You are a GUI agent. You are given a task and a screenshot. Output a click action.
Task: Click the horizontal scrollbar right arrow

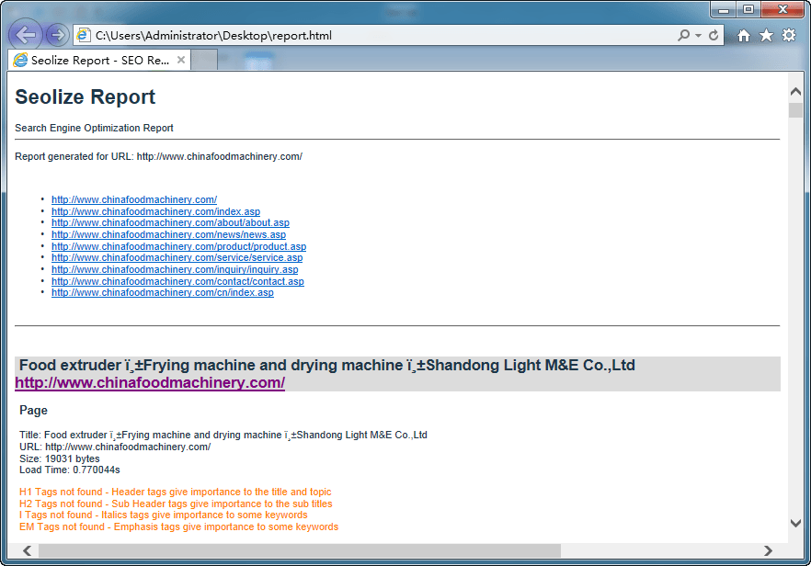[x=768, y=550]
